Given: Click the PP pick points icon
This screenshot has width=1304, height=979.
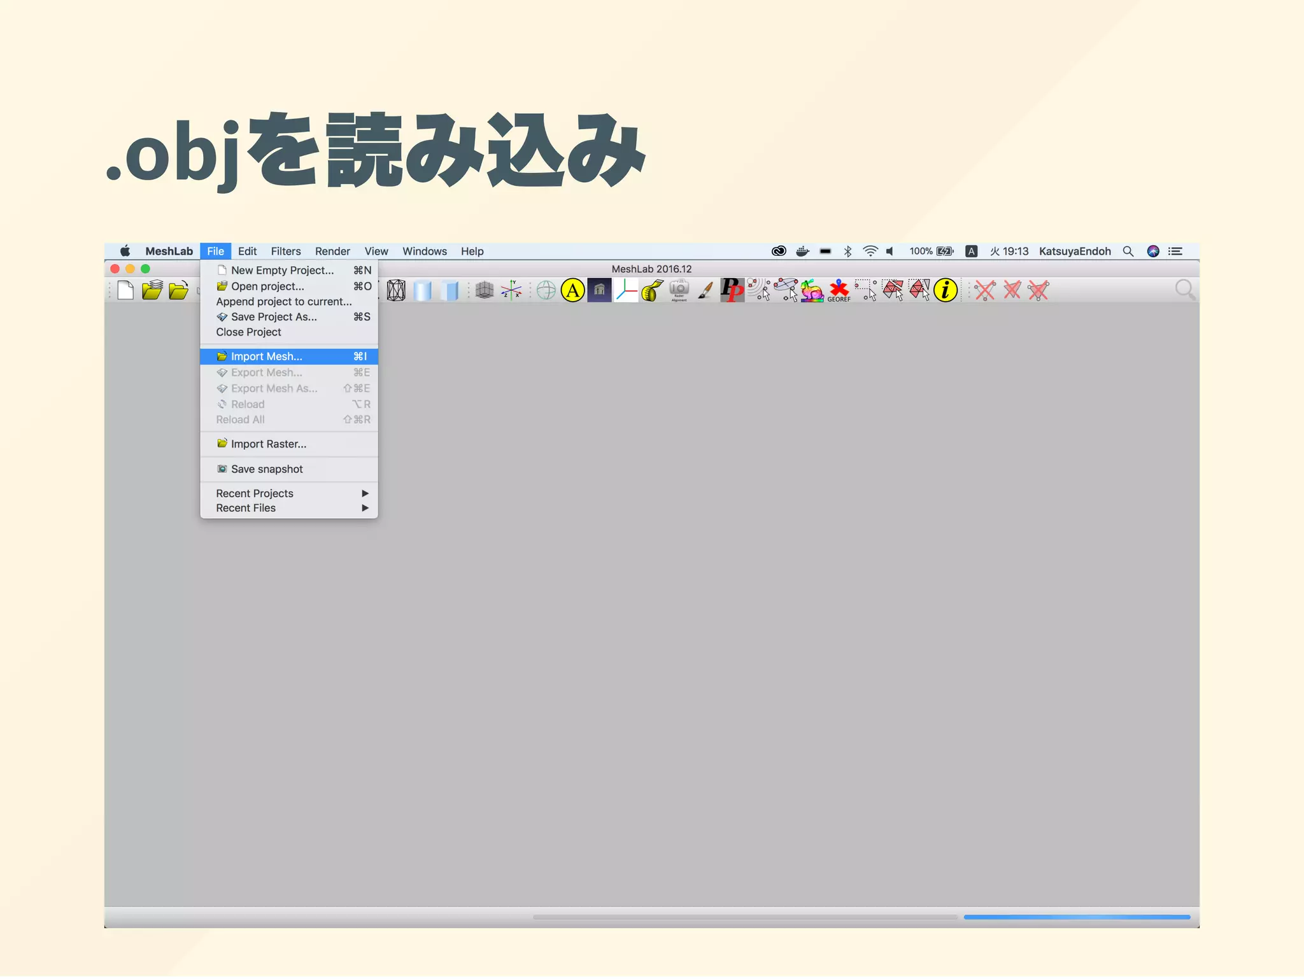Looking at the screenshot, I should point(732,290).
